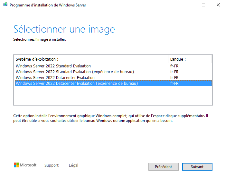The height and width of the screenshot is (179, 226).
Task: Select Windows Server 2022 Standard Evaluation
Action: (53, 66)
